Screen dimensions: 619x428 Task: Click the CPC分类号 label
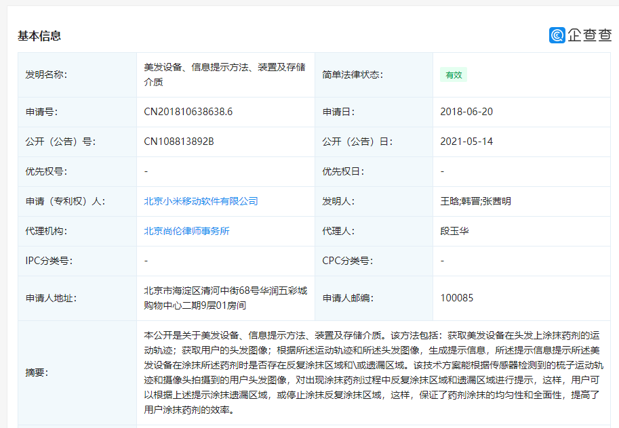[347, 261]
